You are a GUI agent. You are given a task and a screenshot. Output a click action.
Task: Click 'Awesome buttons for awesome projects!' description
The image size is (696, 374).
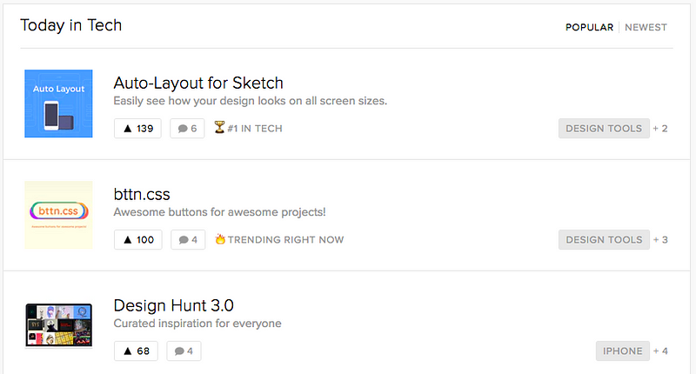tap(220, 212)
